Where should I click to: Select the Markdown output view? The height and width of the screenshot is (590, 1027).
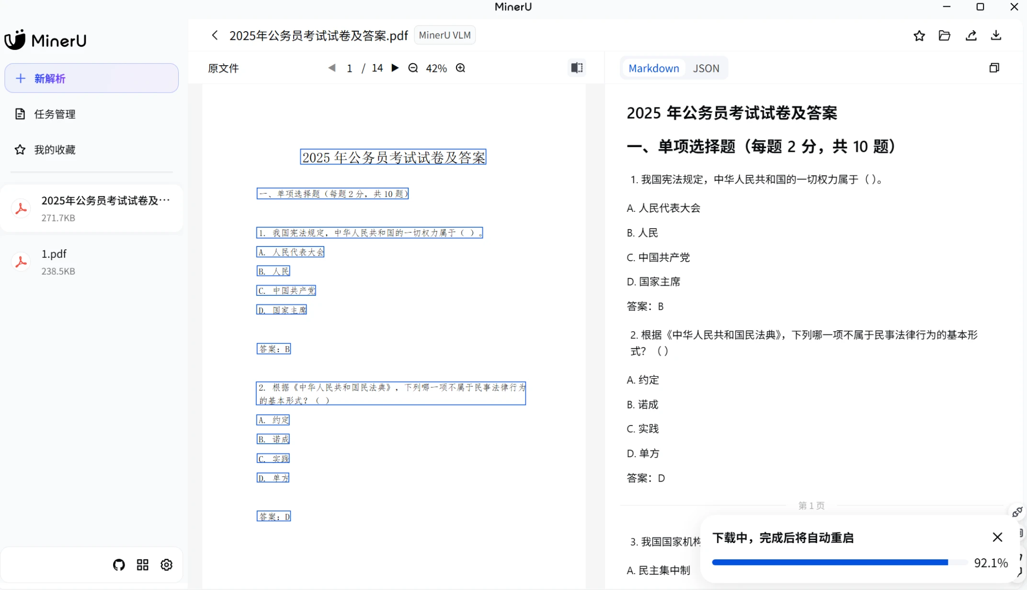[653, 68]
